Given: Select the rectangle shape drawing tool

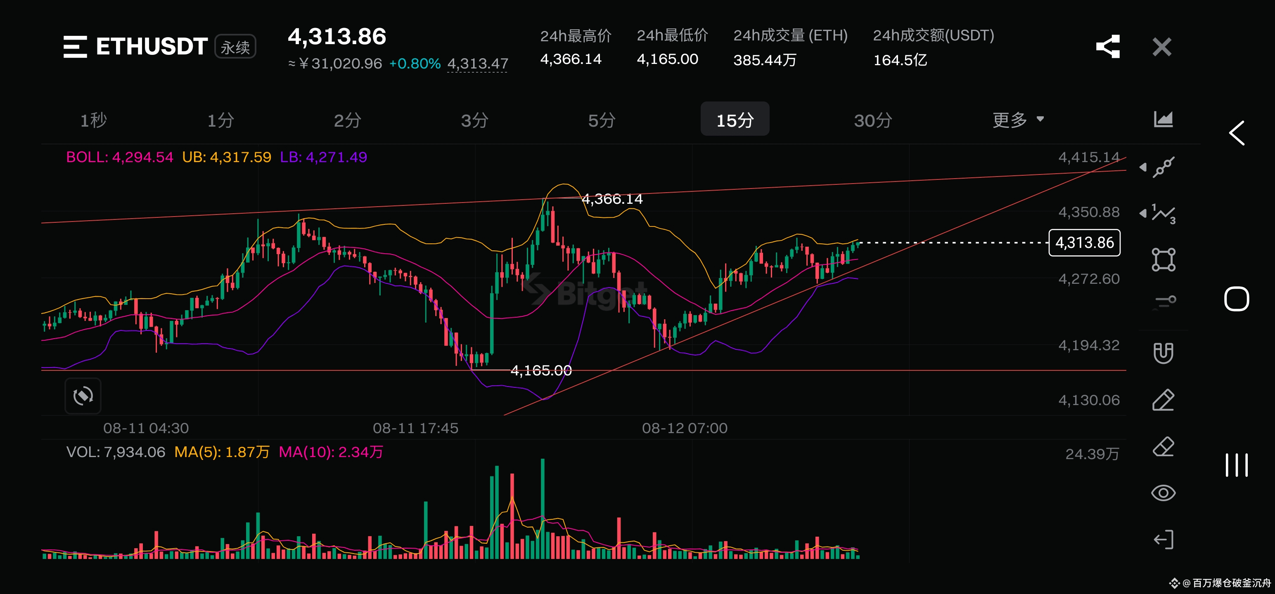Looking at the screenshot, I should (x=1163, y=259).
